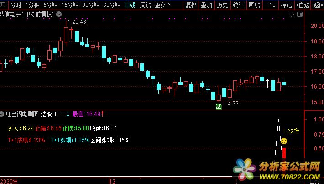Click the red signal bar in sub-chart
This screenshot has width=324, height=184.
coord(284,153)
